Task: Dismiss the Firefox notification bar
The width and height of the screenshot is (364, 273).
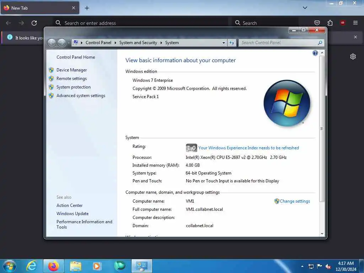Action: coord(355,37)
